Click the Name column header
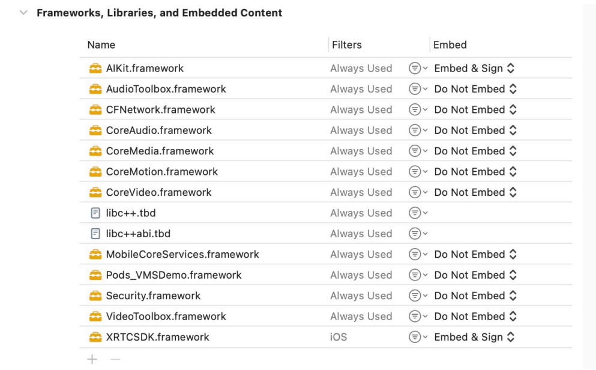The height and width of the screenshot is (370, 596). (x=101, y=45)
